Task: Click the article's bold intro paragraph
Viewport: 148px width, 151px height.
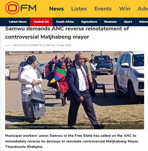Action: pyautogui.click(x=72, y=141)
